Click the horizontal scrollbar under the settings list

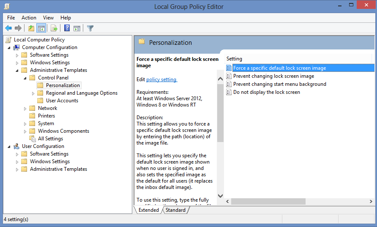pos(296,201)
